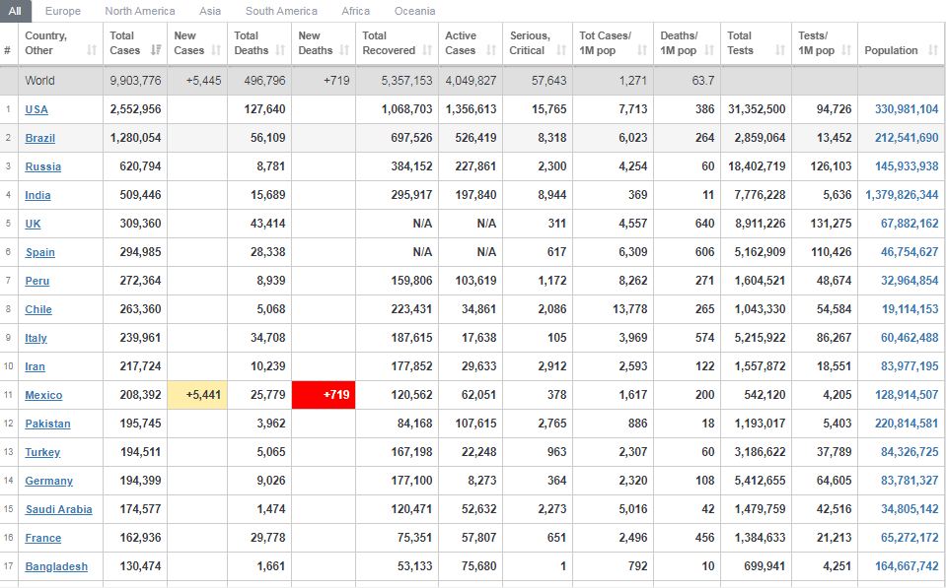Switch to the South America tab
This screenshot has width=946, height=588.
coord(281,11)
